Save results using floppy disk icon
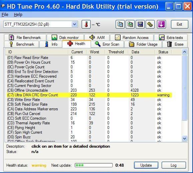Screen dimensions: 193x173 (140, 24)
